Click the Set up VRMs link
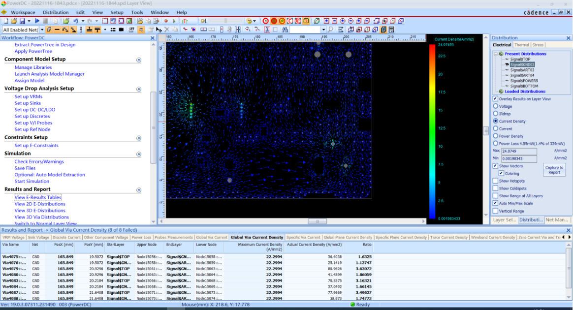The width and height of the screenshot is (573, 310). pos(29,96)
